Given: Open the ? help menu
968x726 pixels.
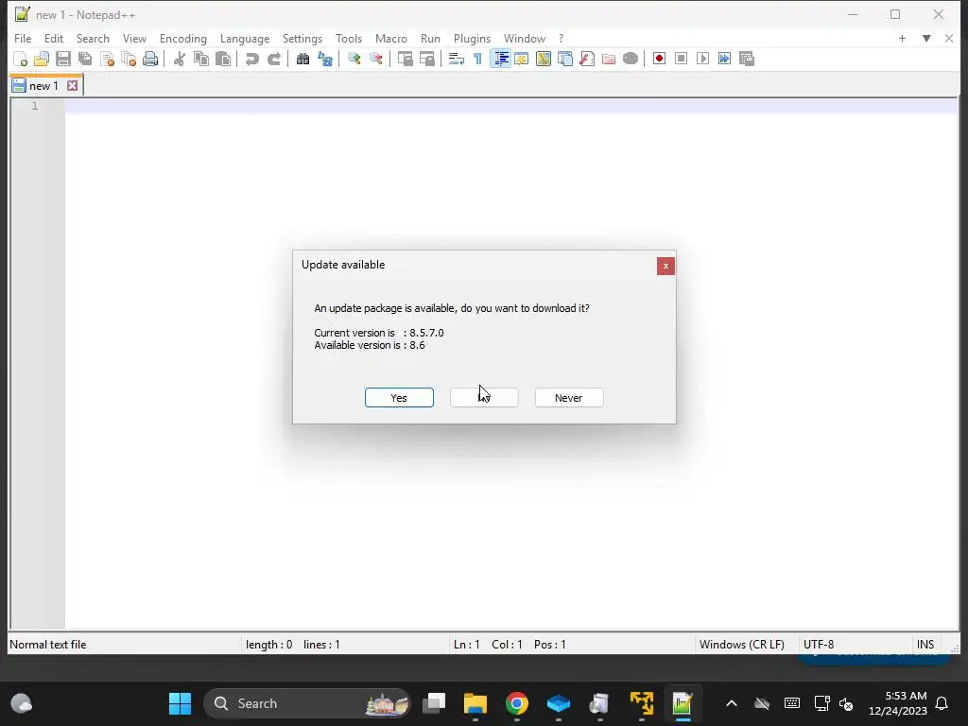Looking at the screenshot, I should [x=561, y=38].
